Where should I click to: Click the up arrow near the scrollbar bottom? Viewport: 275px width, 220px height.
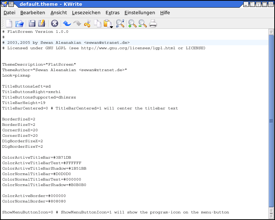coord(271,211)
